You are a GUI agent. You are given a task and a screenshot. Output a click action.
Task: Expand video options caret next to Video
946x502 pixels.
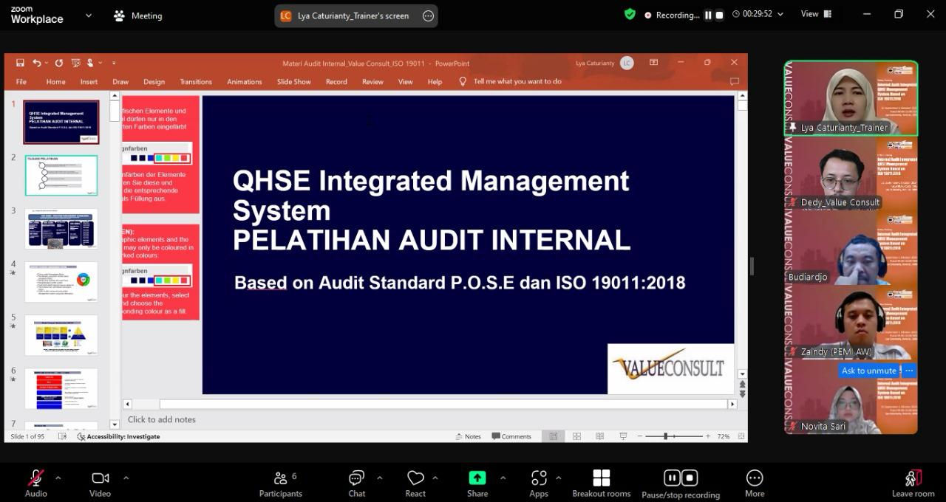pyautogui.click(x=126, y=478)
